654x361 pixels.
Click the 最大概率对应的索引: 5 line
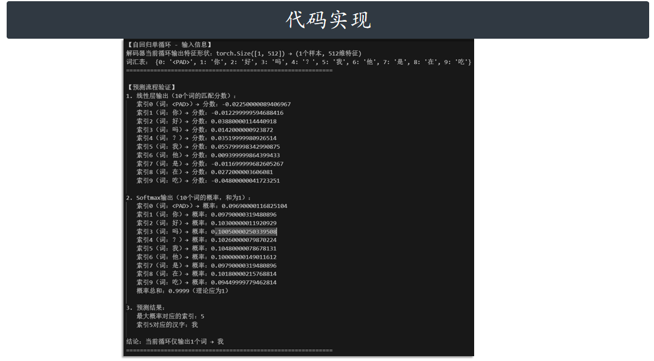point(171,315)
